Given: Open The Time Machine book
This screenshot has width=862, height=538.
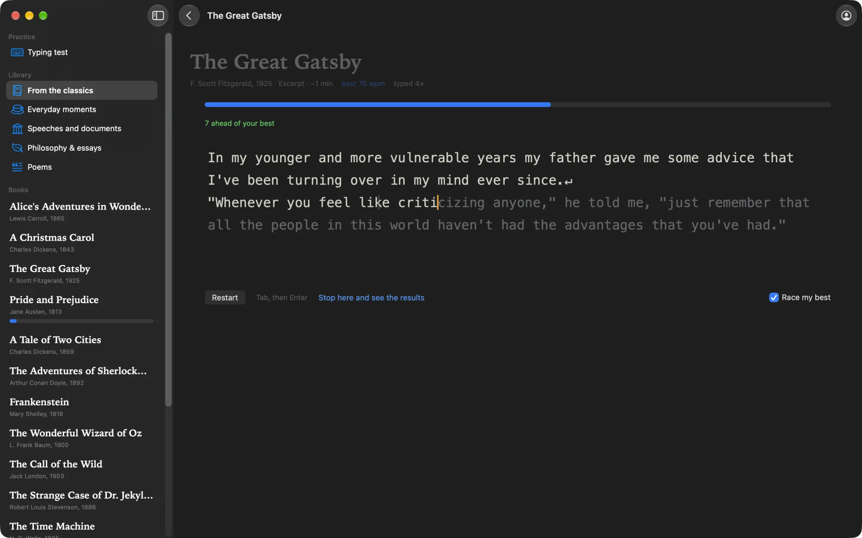Looking at the screenshot, I should pyautogui.click(x=82, y=529).
